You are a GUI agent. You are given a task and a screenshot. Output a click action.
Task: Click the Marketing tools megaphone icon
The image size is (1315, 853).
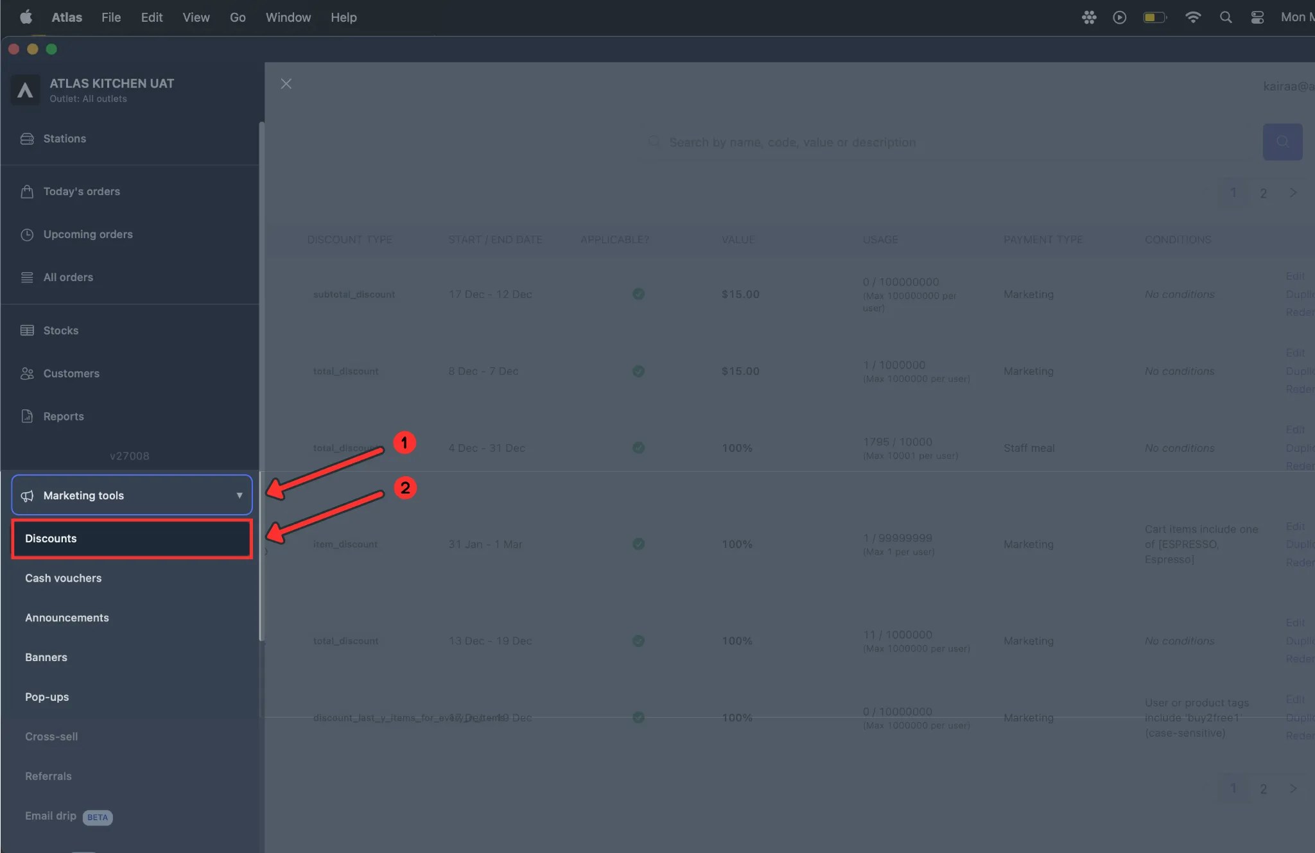pyautogui.click(x=27, y=495)
